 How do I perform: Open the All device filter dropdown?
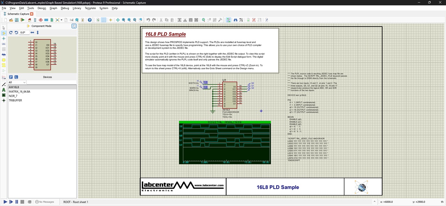[17, 82]
